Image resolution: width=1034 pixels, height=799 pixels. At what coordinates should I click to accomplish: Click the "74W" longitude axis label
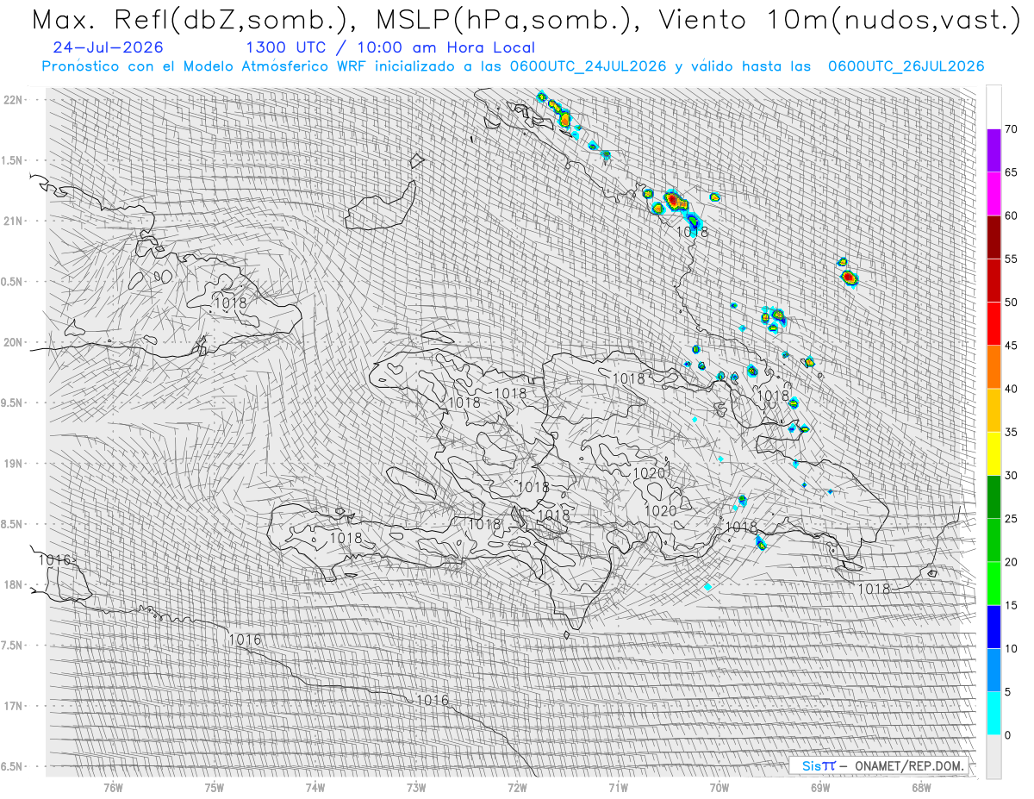pyautogui.click(x=315, y=787)
